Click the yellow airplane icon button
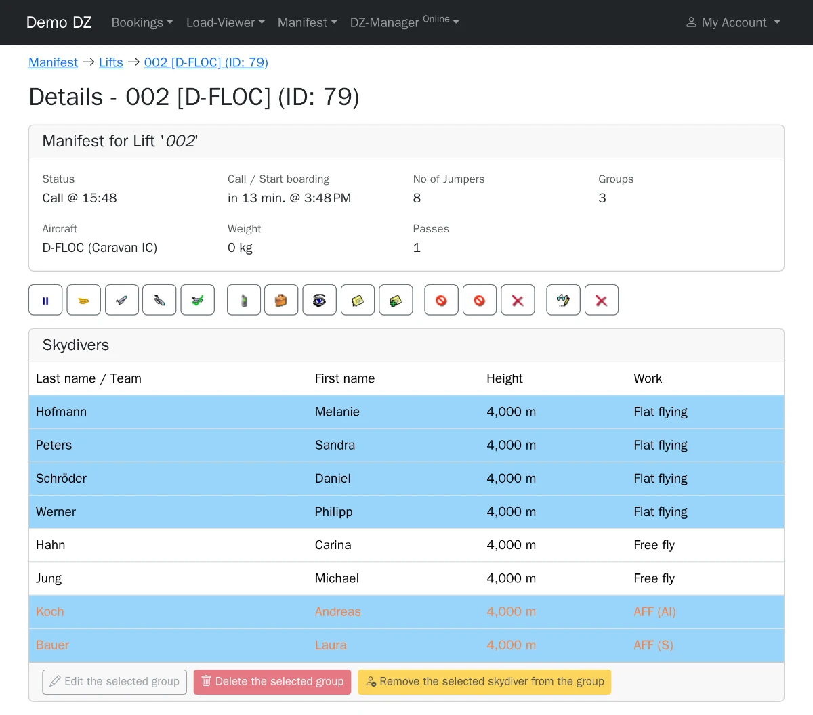Screen dimensions: 813x715 coord(84,300)
